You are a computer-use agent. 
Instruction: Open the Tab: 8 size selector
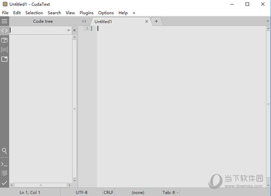(x=169, y=193)
